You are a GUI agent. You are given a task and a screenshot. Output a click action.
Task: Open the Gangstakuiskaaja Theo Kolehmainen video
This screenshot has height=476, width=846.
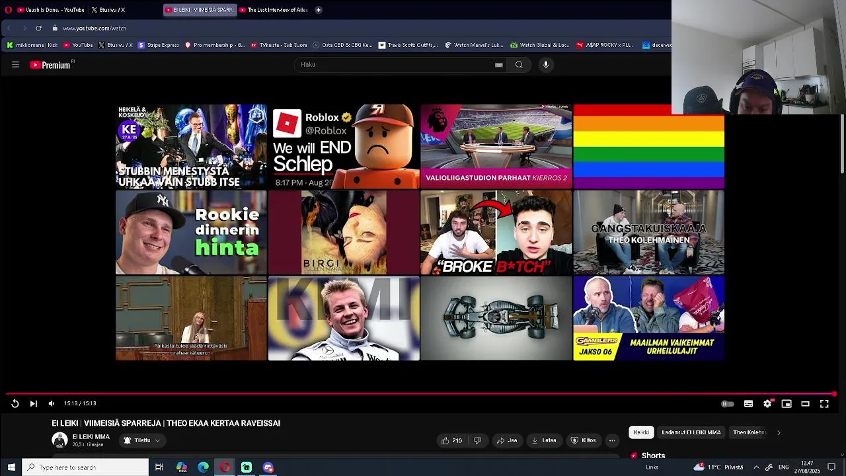pos(649,233)
